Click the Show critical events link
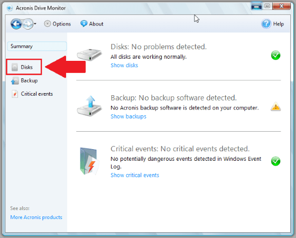 tap(135, 175)
